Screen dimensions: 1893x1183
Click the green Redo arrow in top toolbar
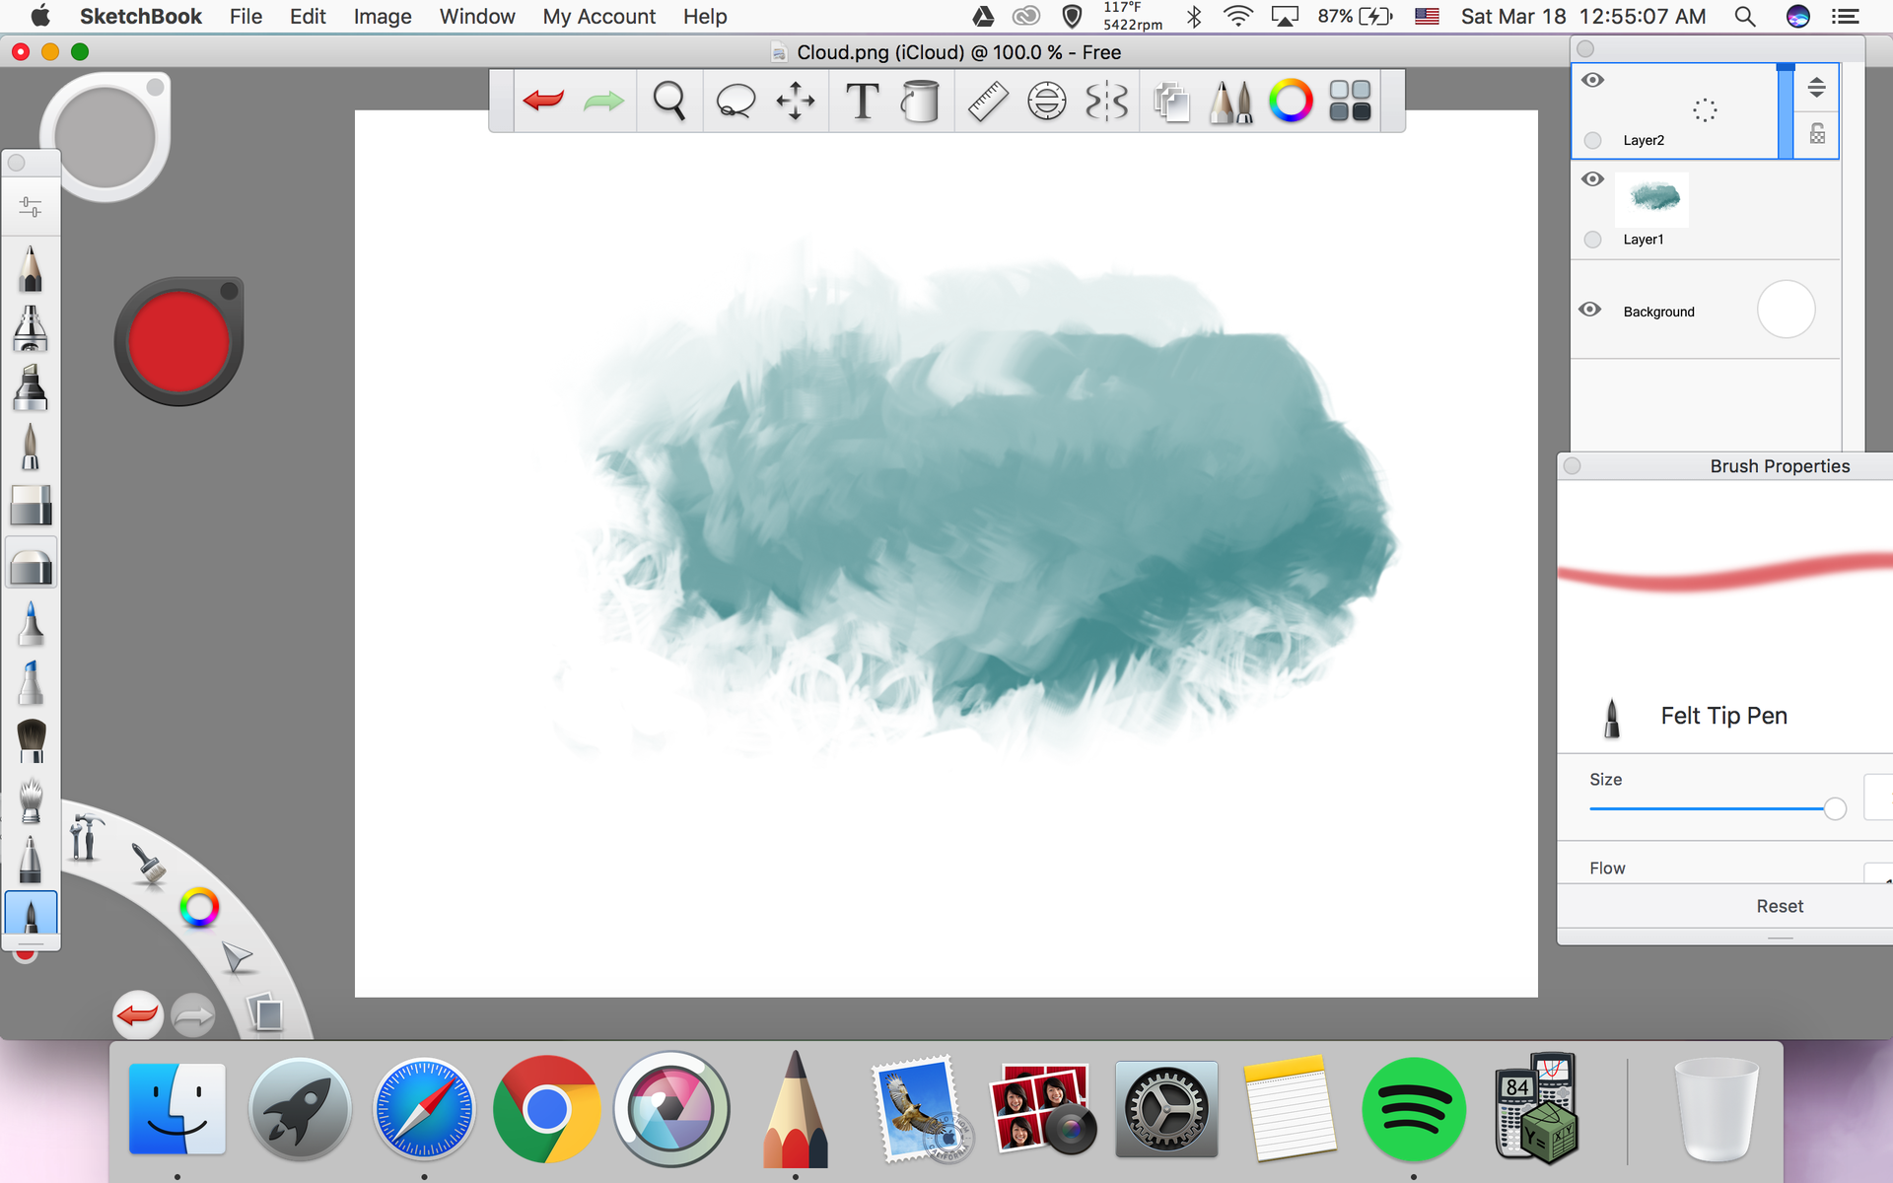click(x=603, y=101)
